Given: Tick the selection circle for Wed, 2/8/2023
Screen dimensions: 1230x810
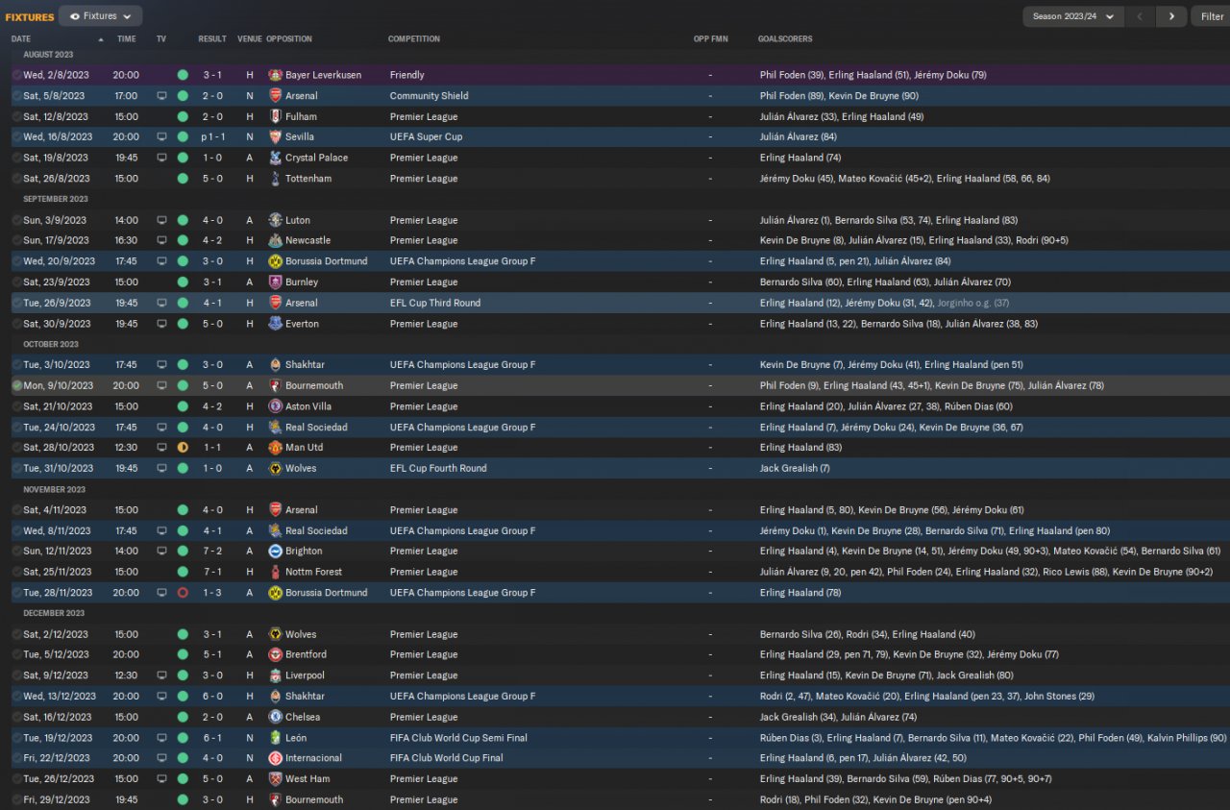Looking at the screenshot, I should click(16, 75).
